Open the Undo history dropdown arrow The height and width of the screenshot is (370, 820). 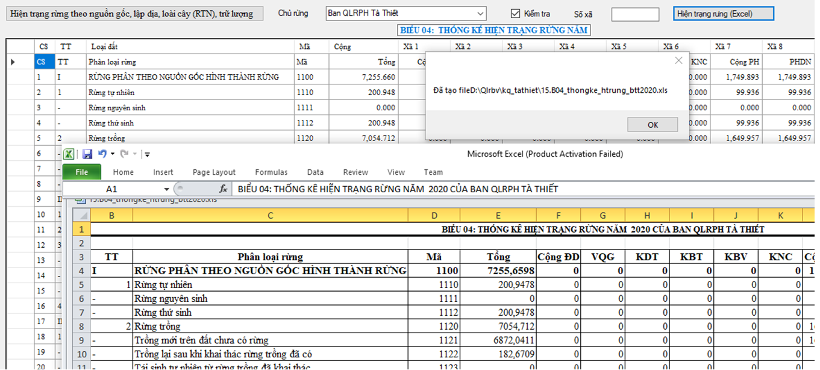point(112,154)
